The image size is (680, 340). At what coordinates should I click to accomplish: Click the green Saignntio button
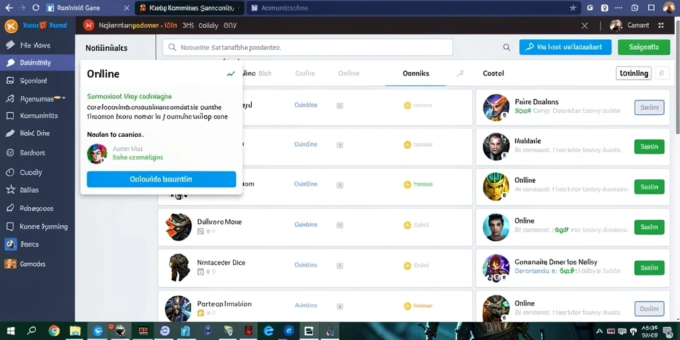(x=643, y=47)
